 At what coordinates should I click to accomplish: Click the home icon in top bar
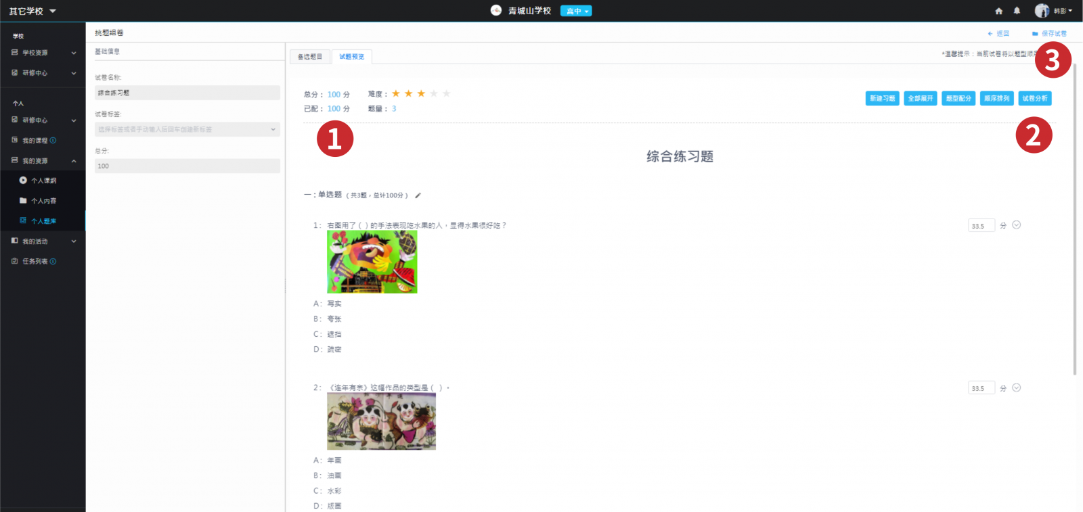click(x=998, y=11)
